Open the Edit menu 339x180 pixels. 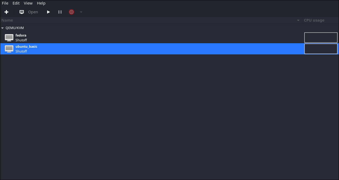(x=16, y=3)
